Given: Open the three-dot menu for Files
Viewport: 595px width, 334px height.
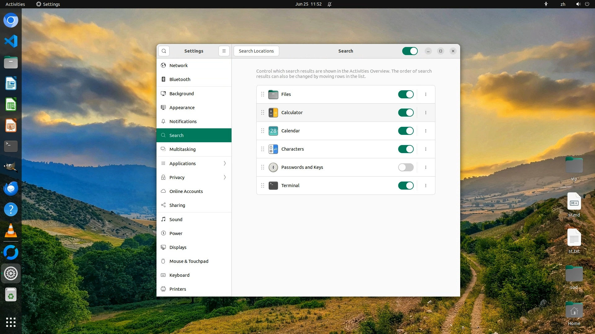Looking at the screenshot, I should tap(425, 94).
